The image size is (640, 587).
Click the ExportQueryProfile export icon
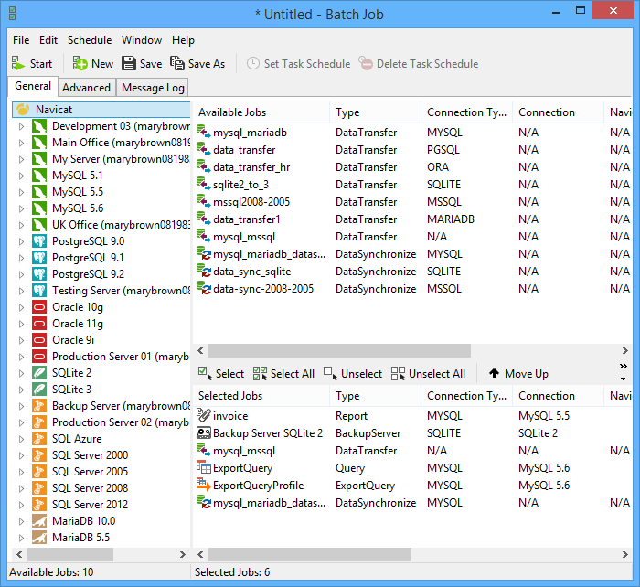point(204,485)
